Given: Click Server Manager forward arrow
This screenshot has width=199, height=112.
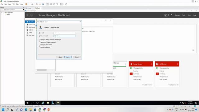Looking at the screenshot, I should [32, 15].
